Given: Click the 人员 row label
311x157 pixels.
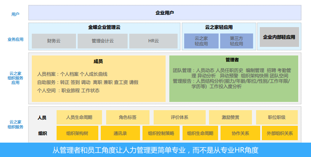Looking at the screenshot, I should click(x=42, y=118).
